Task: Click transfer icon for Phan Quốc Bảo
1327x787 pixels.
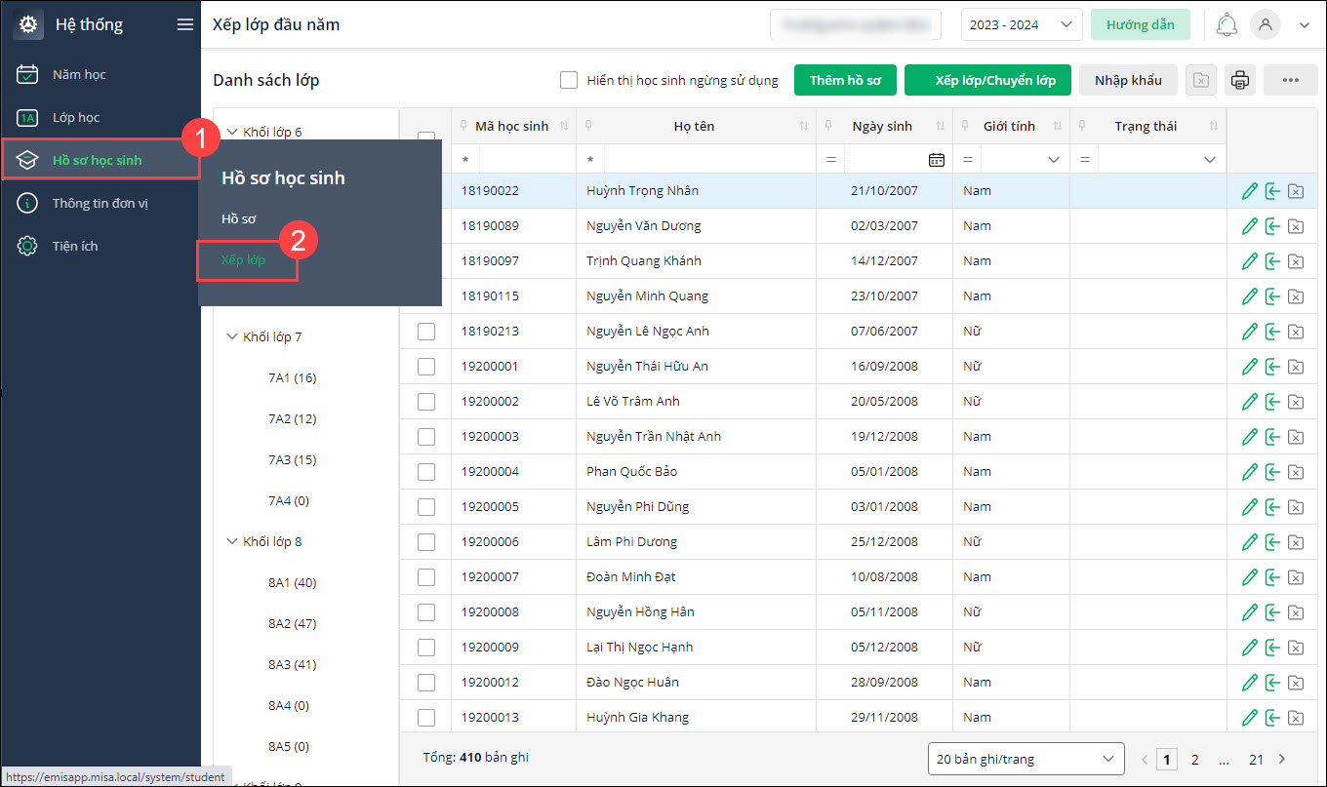Action: coord(1272,472)
